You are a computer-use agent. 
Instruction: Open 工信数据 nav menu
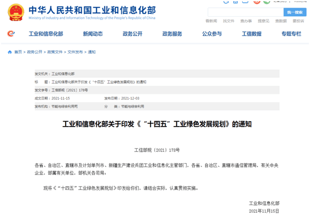point(252,34)
